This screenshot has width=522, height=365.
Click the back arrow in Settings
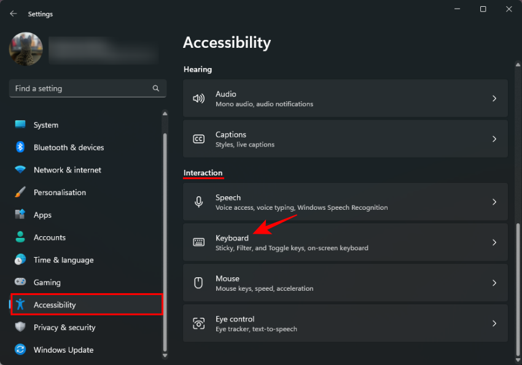14,13
